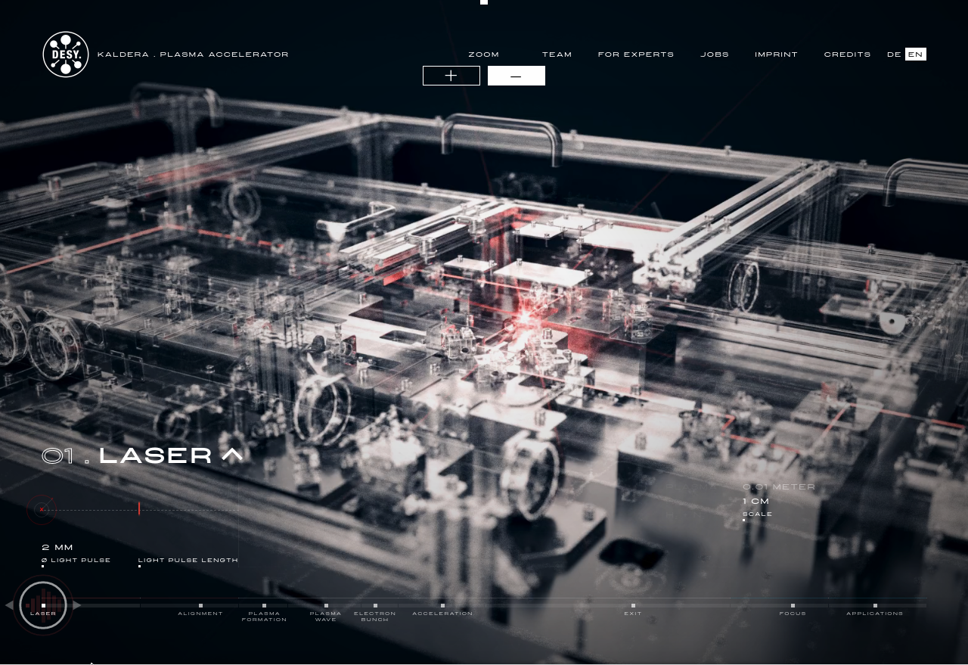This screenshot has width=968, height=665.
Task: Collapse the 01 Laser section chevron
Action: 232,455
